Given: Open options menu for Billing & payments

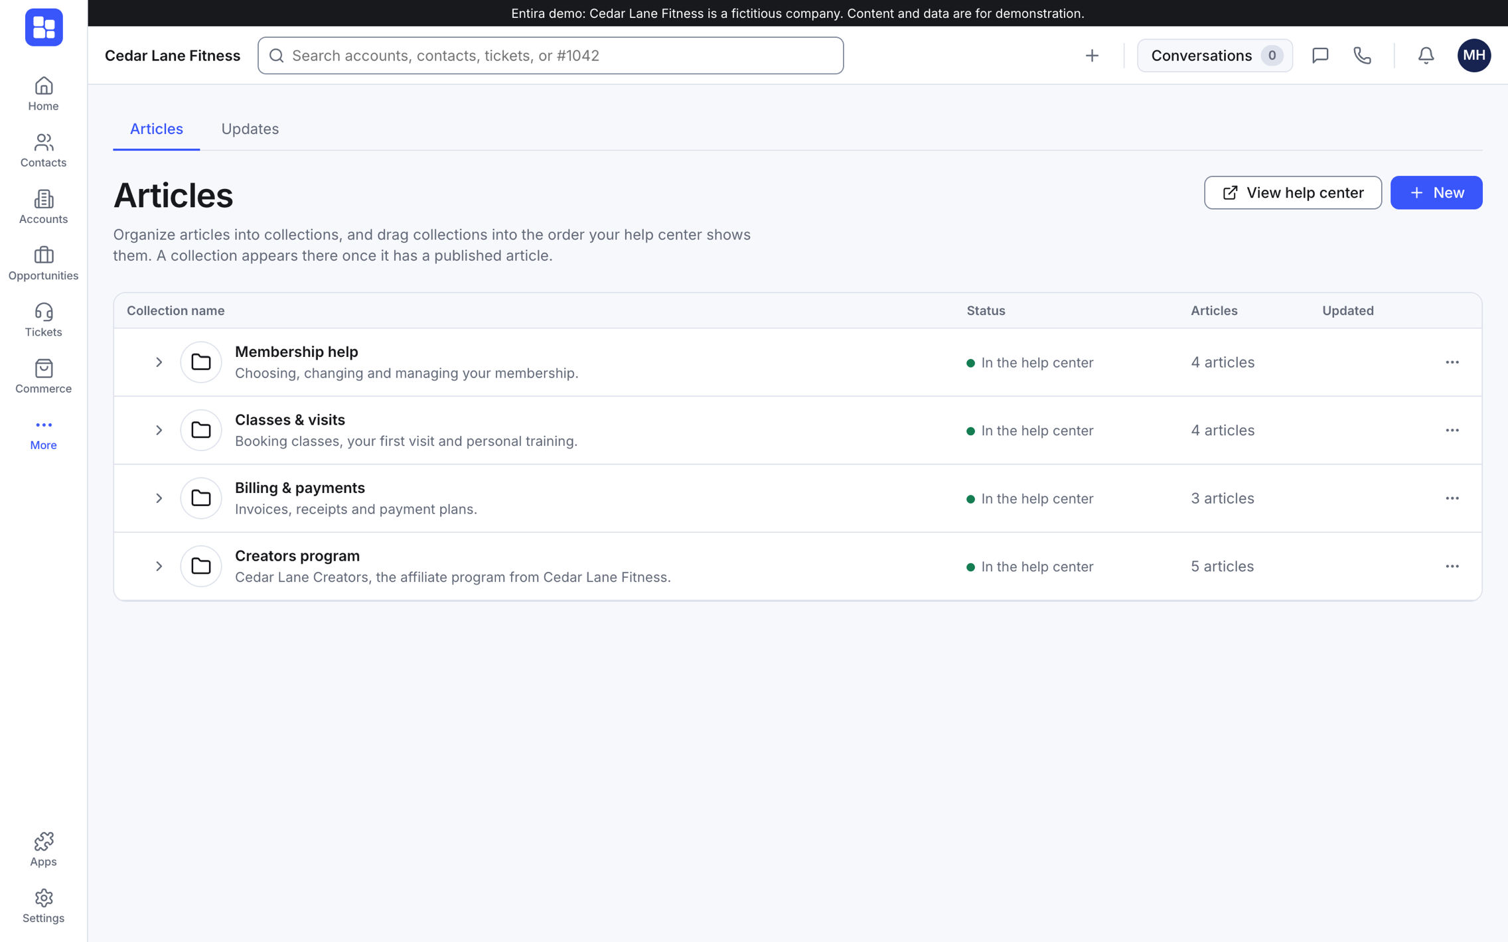Looking at the screenshot, I should tap(1452, 498).
